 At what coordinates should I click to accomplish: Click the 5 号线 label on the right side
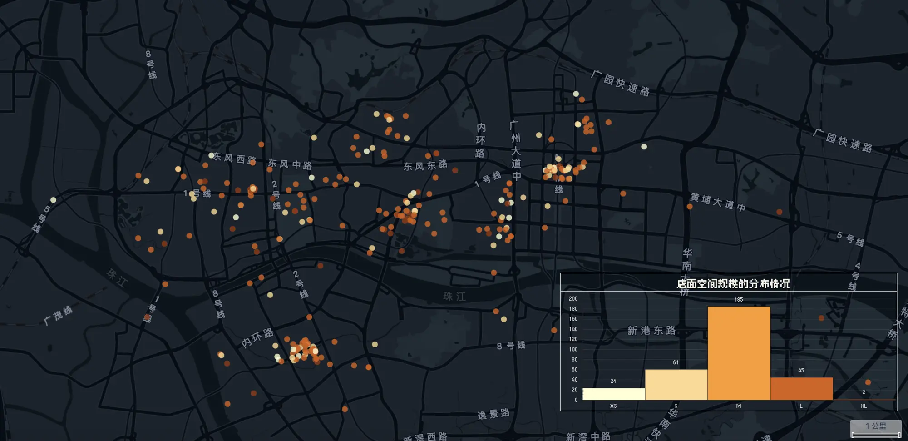850,239
